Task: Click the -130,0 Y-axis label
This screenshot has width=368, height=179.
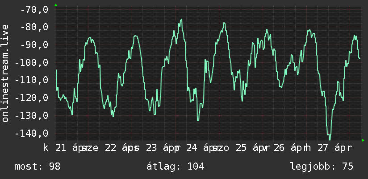Action: tap(32, 116)
